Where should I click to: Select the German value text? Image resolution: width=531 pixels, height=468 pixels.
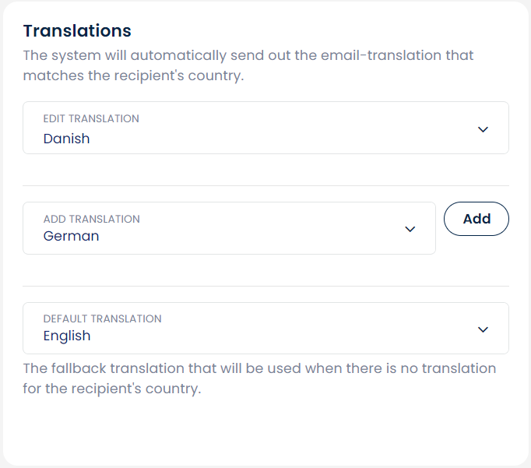72,236
